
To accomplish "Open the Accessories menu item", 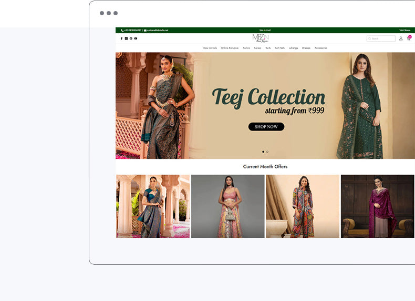I will tap(321, 48).
